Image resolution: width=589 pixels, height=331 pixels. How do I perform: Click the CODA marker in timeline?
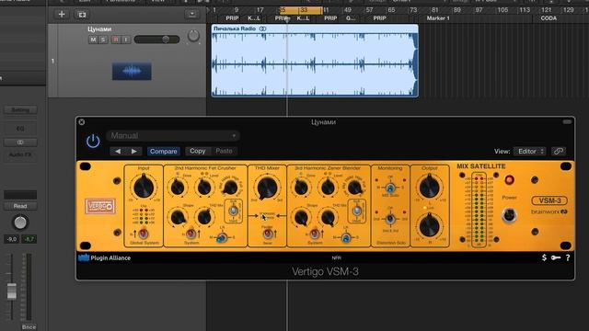[x=549, y=18]
